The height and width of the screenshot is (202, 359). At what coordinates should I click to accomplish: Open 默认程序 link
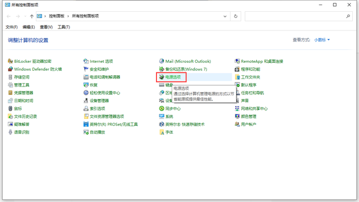click(x=248, y=85)
